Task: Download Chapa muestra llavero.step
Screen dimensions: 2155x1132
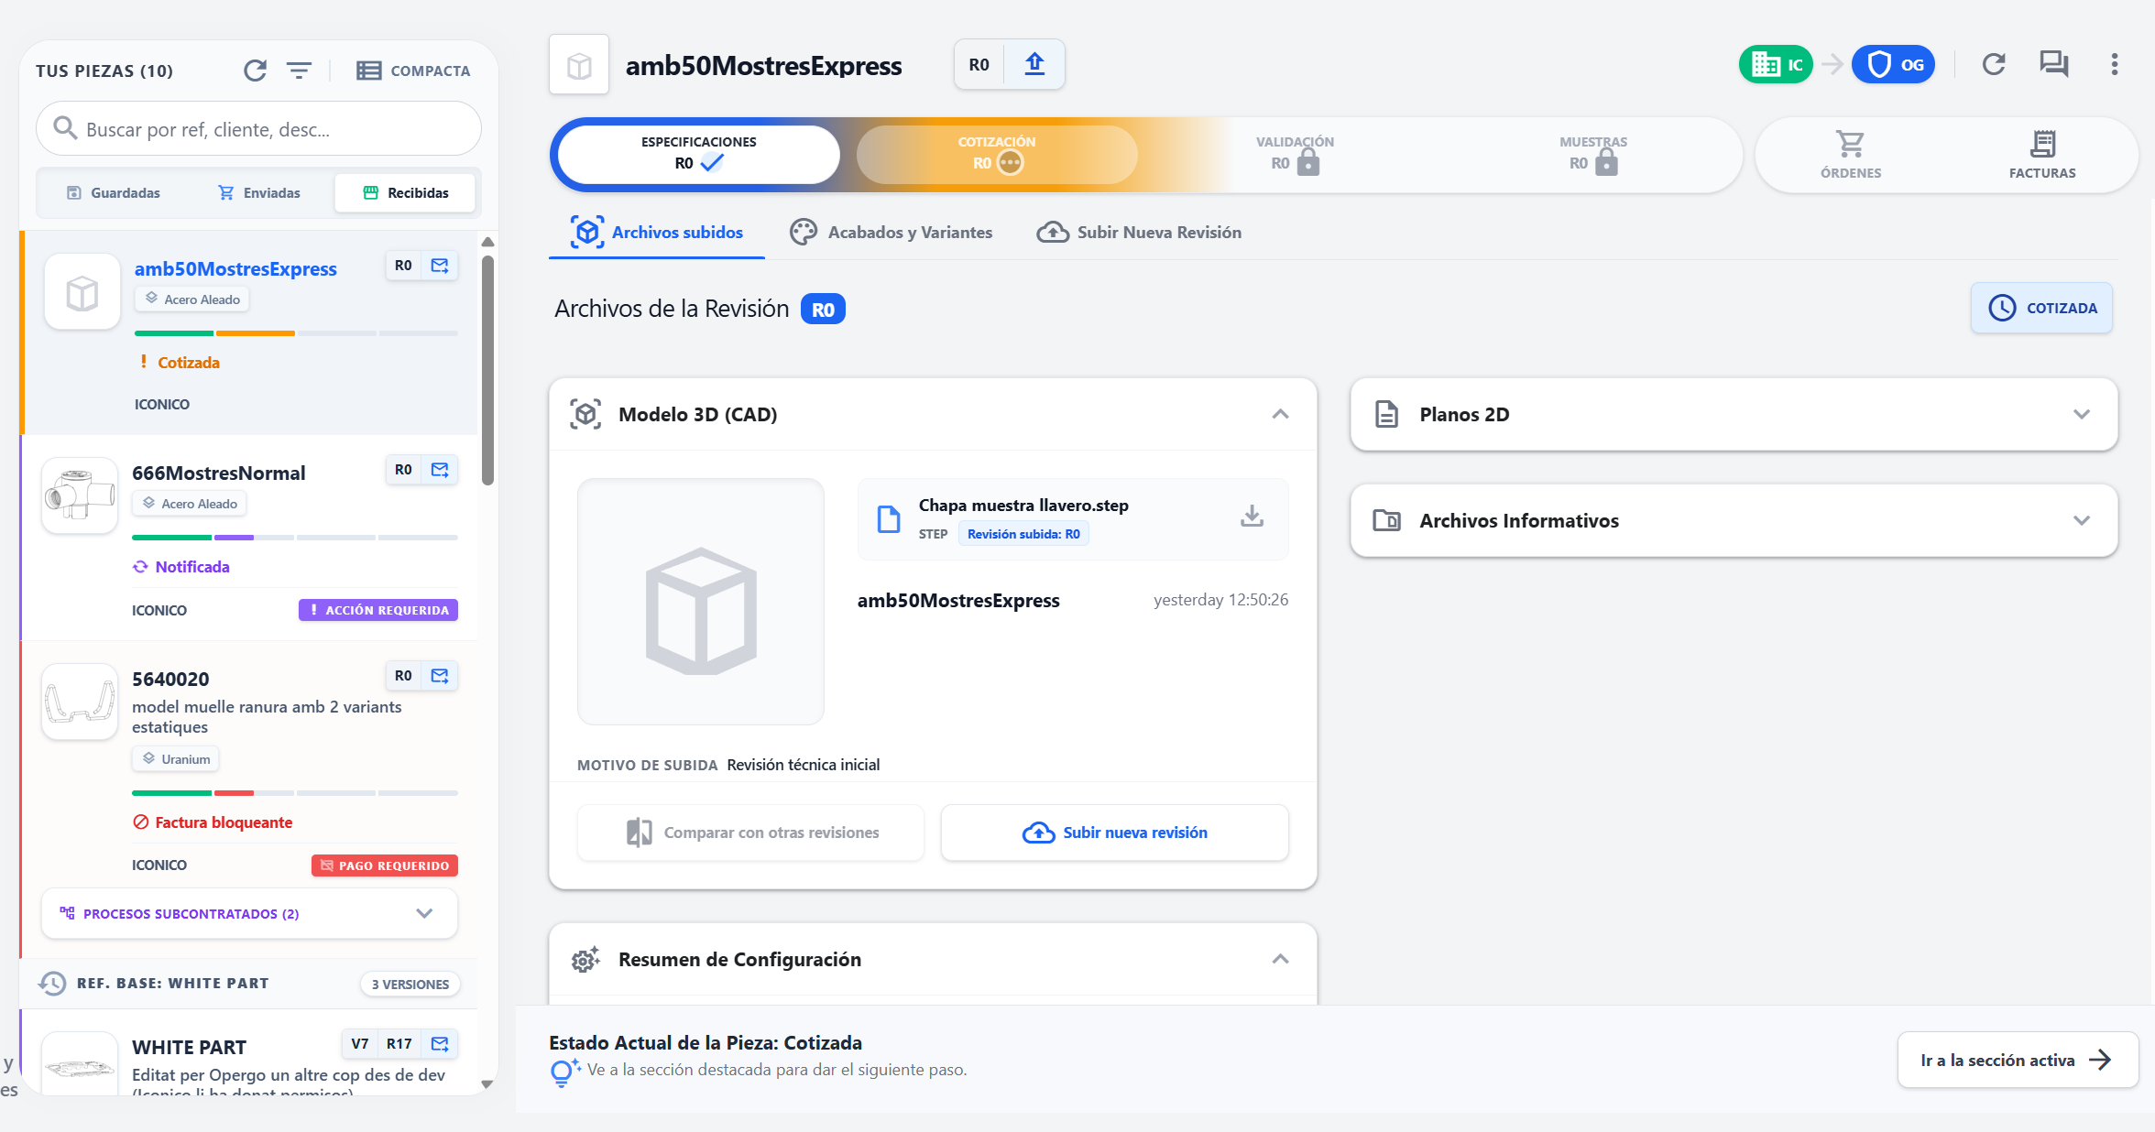Action: click(x=1252, y=517)
